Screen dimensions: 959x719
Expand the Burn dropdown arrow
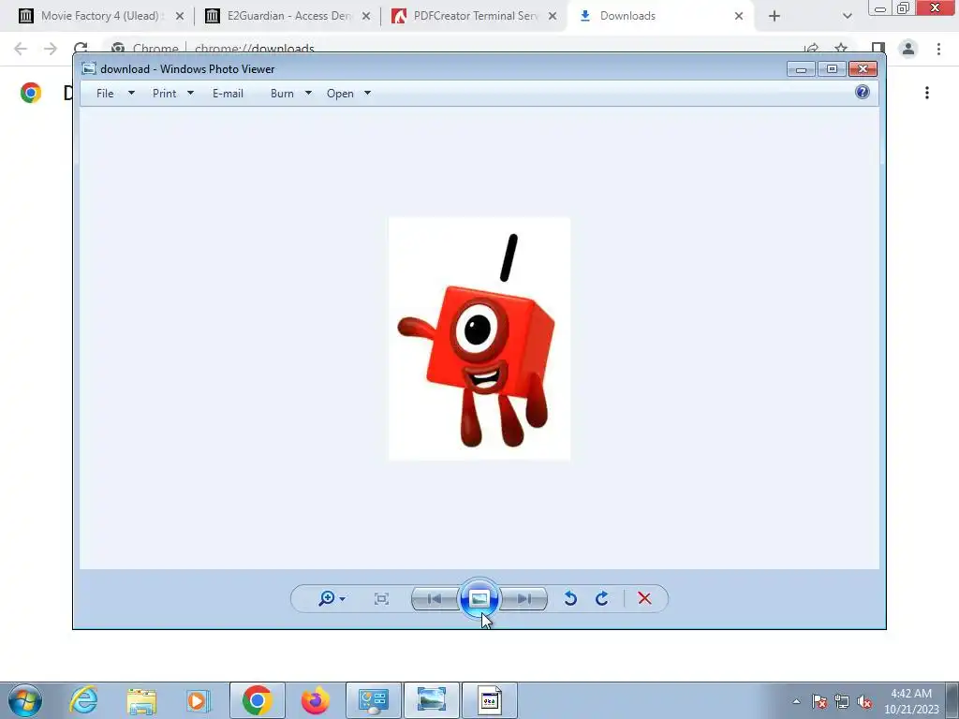click(308, 93)
